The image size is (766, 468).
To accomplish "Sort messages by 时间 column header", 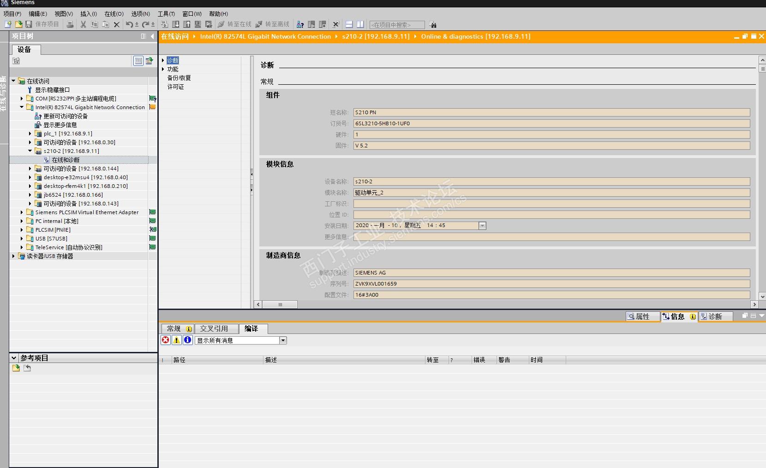I will tap(547, 360).
